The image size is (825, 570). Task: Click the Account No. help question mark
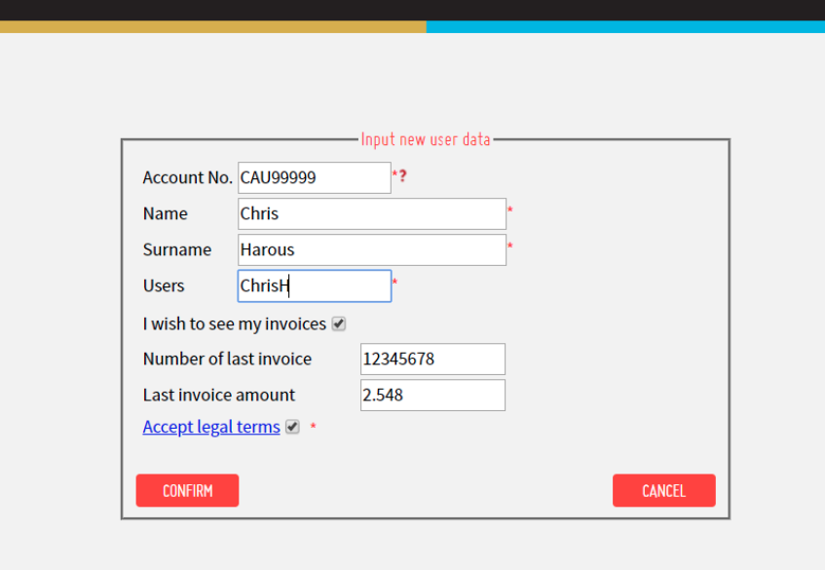click(403, 175)
